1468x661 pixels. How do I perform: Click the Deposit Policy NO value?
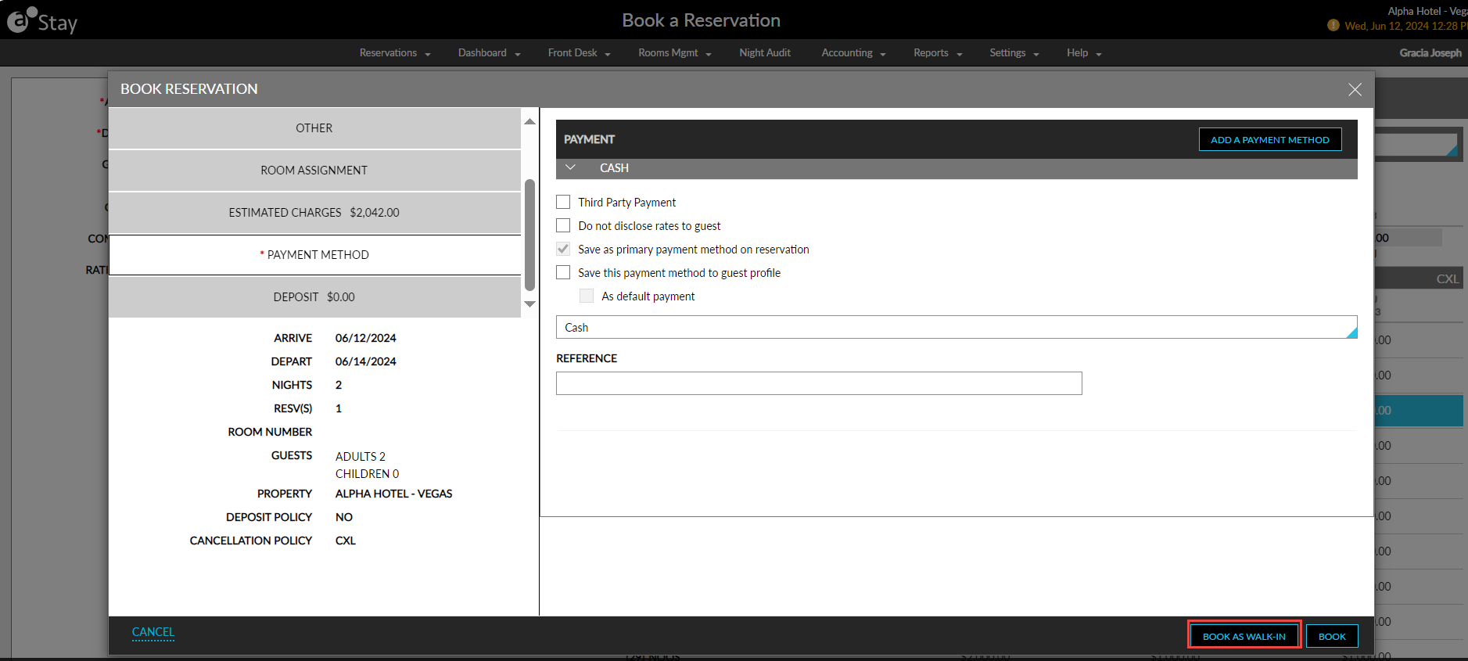[344, 517]
